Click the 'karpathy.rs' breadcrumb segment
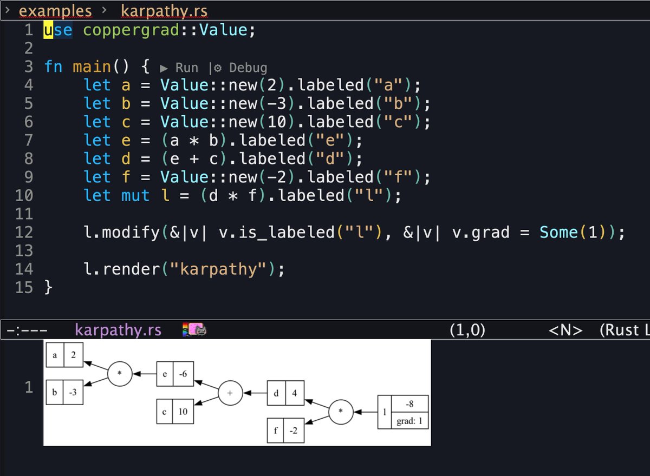Screen dimensions: 650x476 pos(164,10)
